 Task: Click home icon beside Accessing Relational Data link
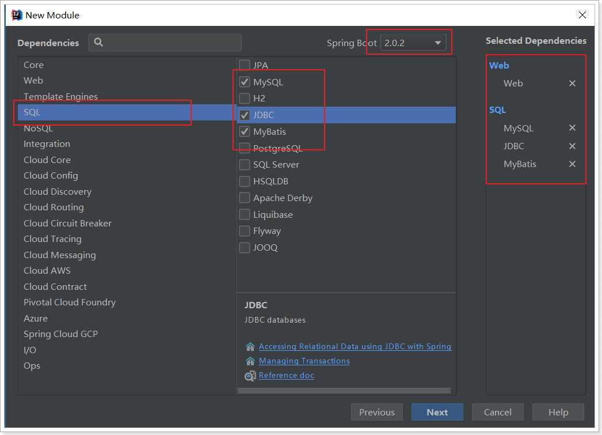(x=250, y=347)
